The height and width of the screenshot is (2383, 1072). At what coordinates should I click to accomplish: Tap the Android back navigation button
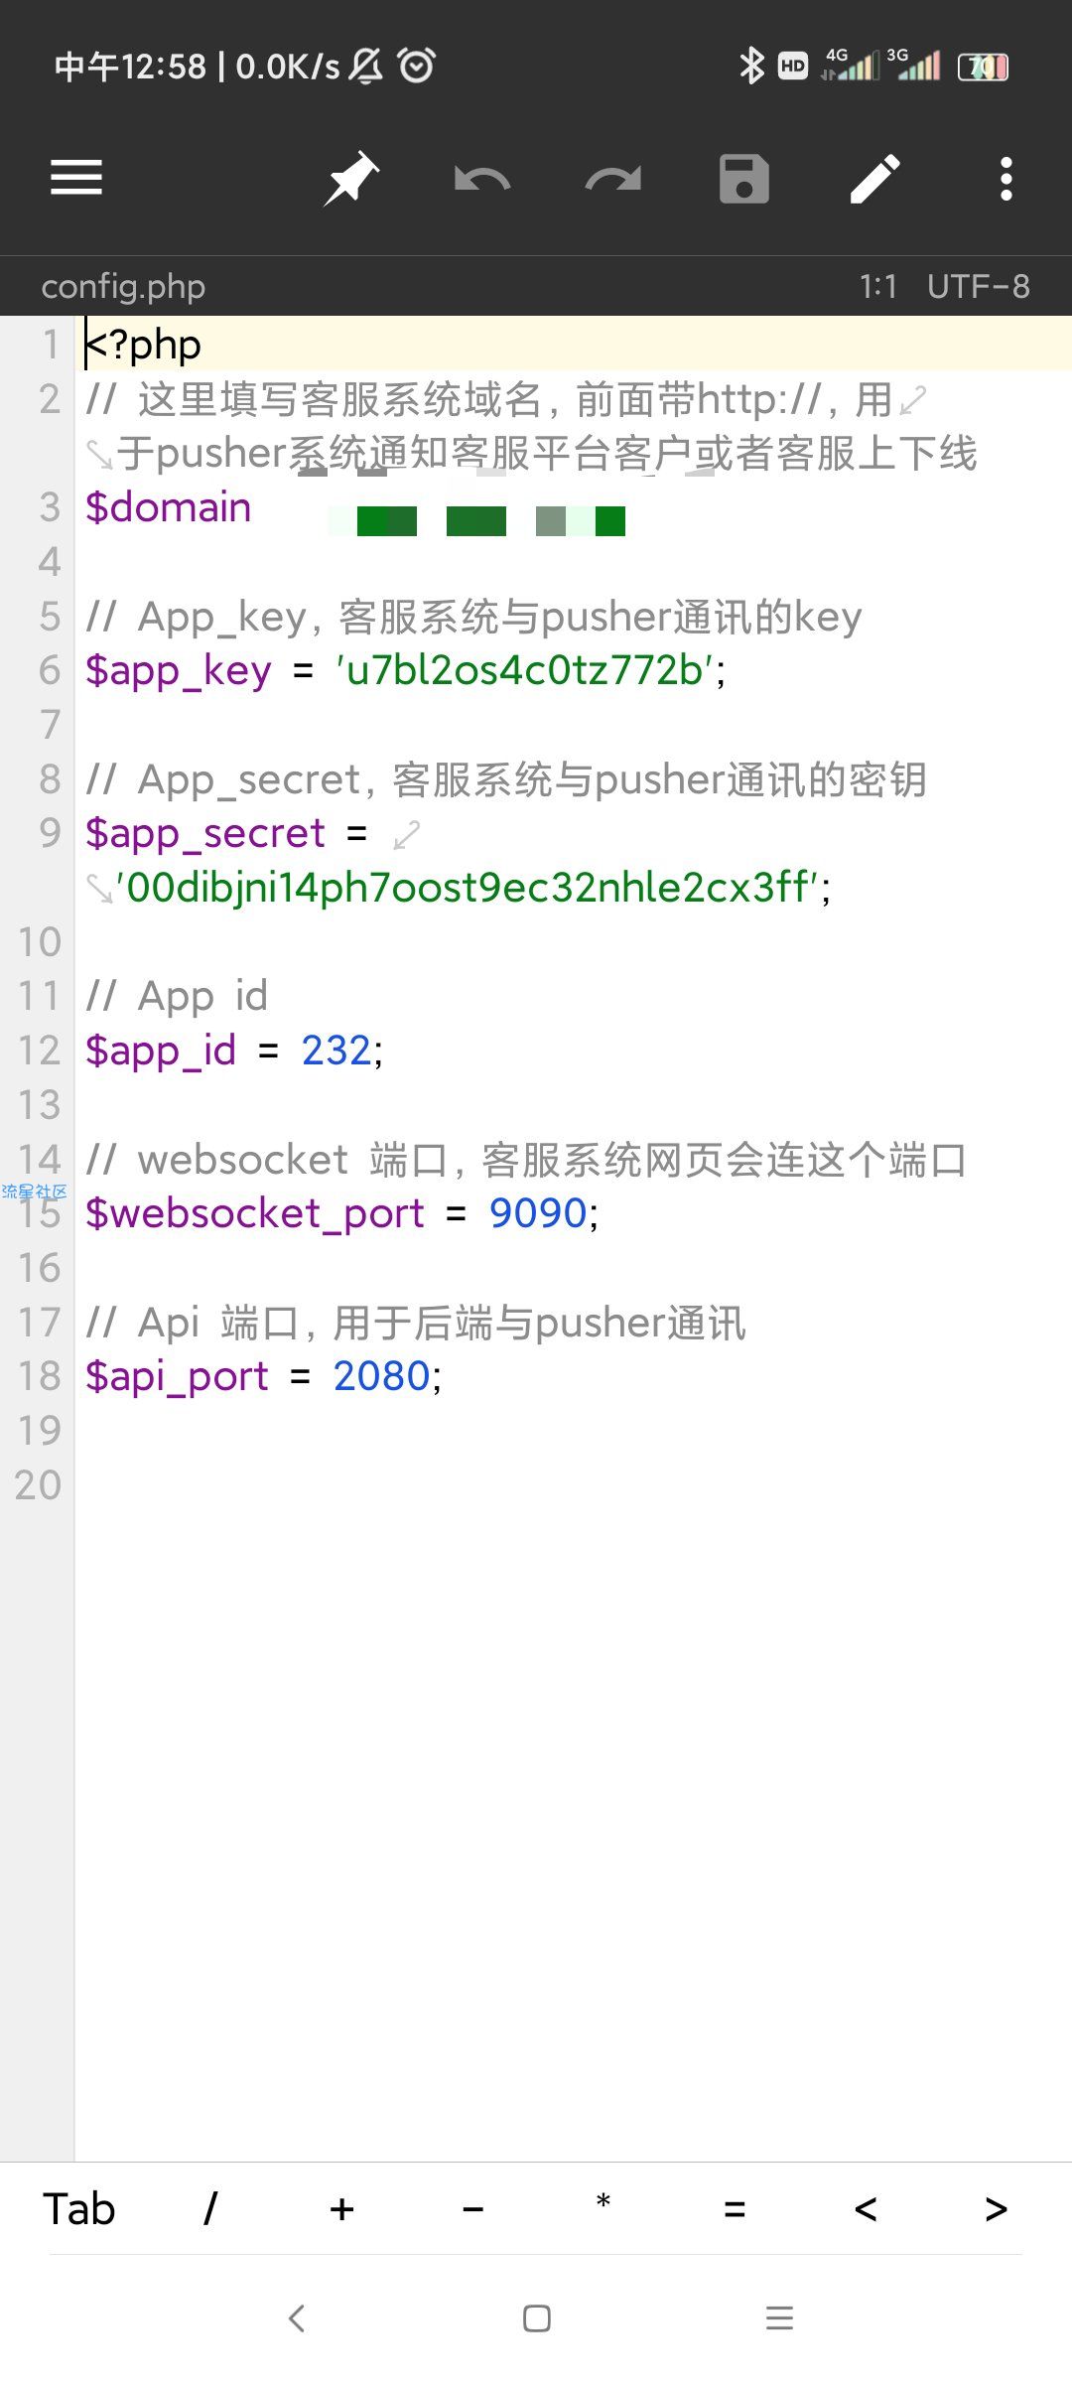point(296,2318)
